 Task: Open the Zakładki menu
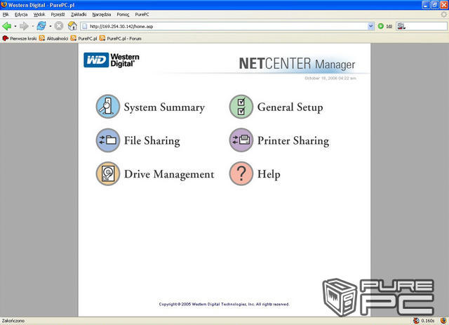pyautogui.click(x=79, y=14)
